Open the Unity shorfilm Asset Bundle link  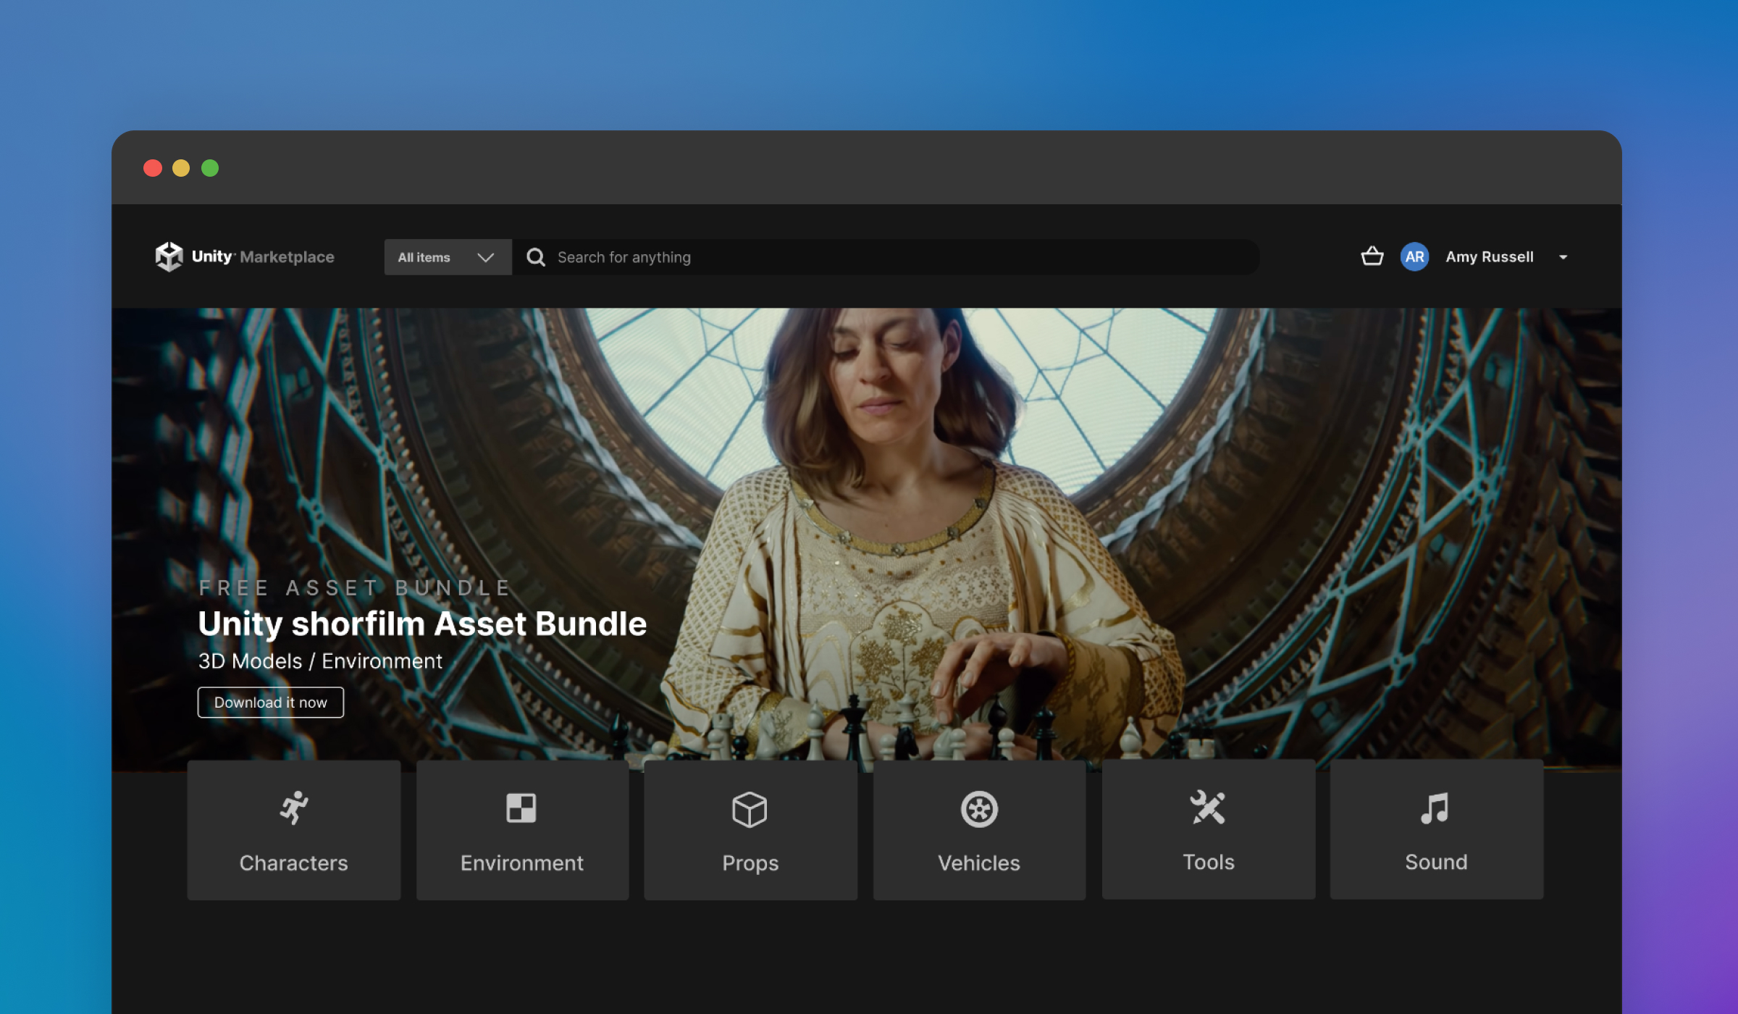(421, 624)
